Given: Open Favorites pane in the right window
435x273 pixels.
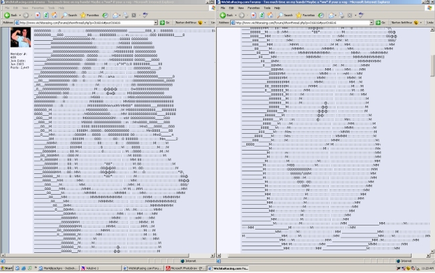Looking at the screenshot, I should tap(305, 15).
